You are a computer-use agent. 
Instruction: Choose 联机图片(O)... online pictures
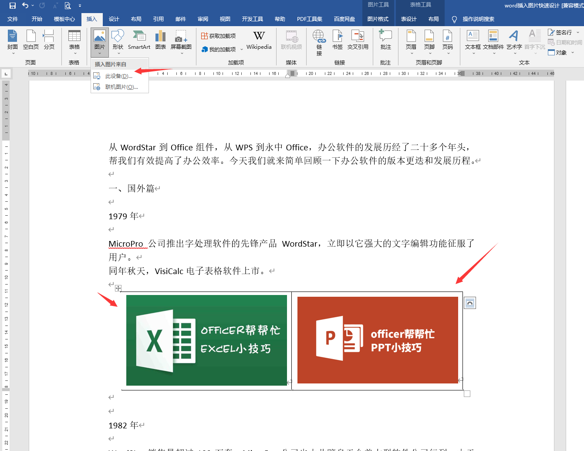click(120, 87)
